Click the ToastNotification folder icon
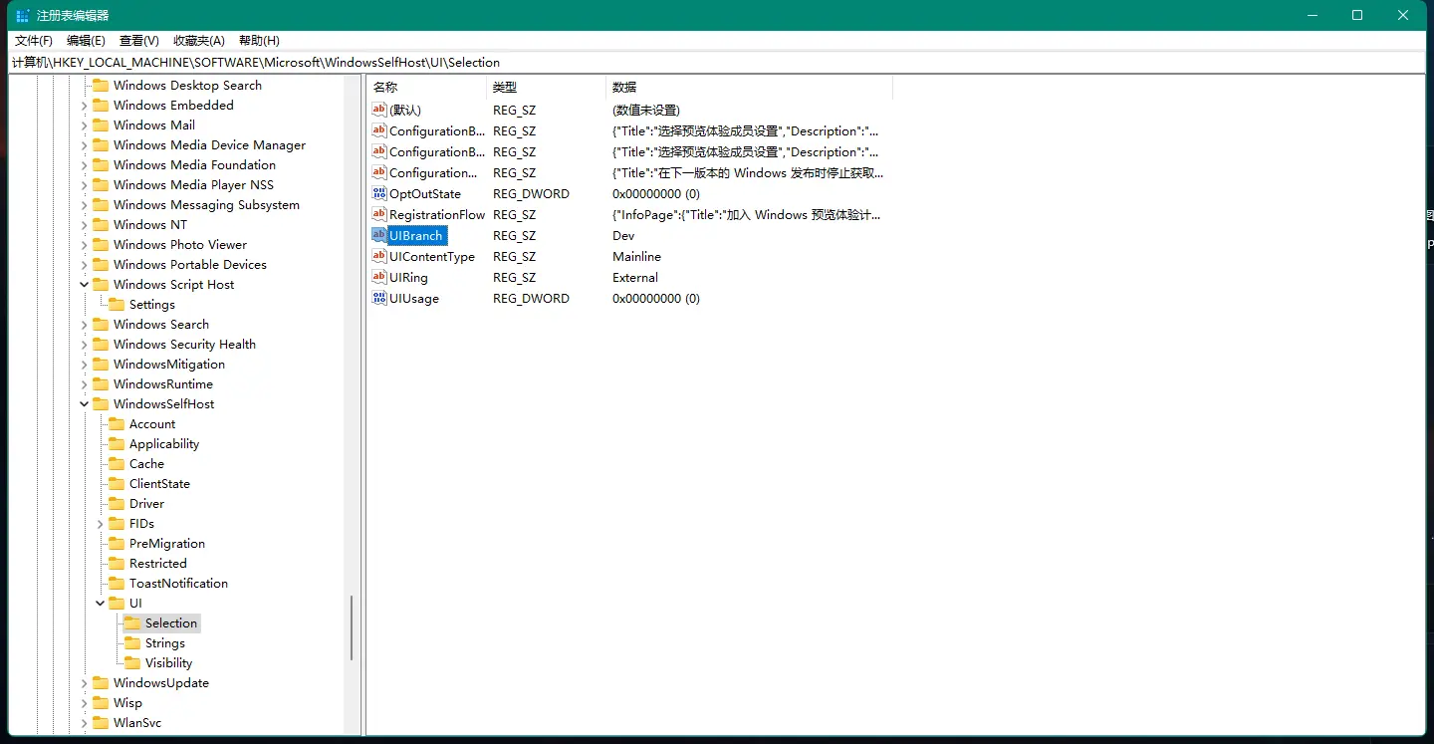Viewport: 1434px width, 744px height. coord(117,584)
